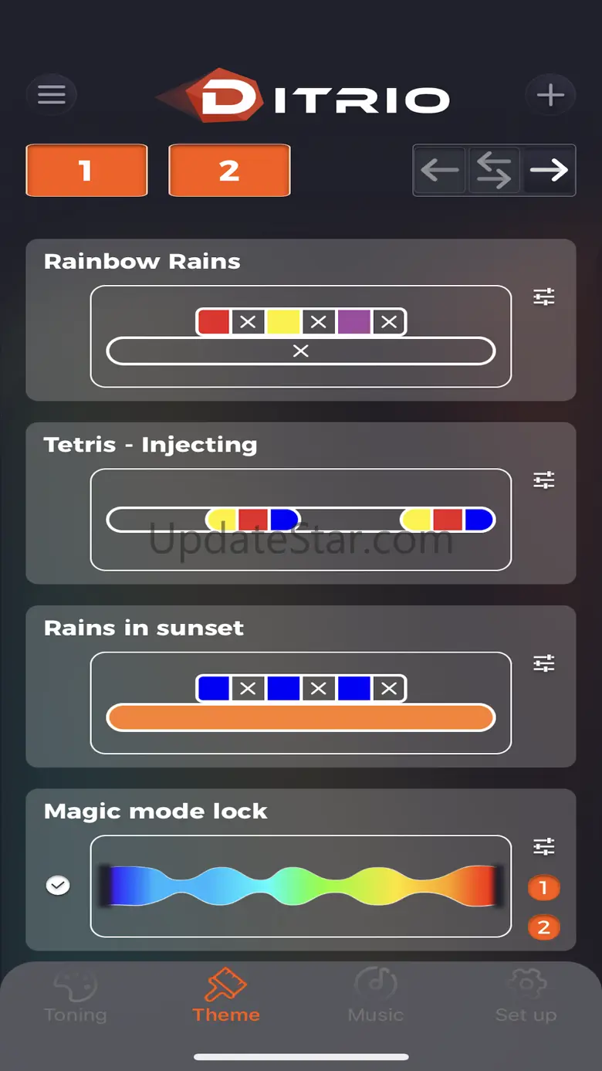Open Tetris - Injecting adjustment settings icon
The height and width of the screenshot is (1071, 602).
click(544, 480)
